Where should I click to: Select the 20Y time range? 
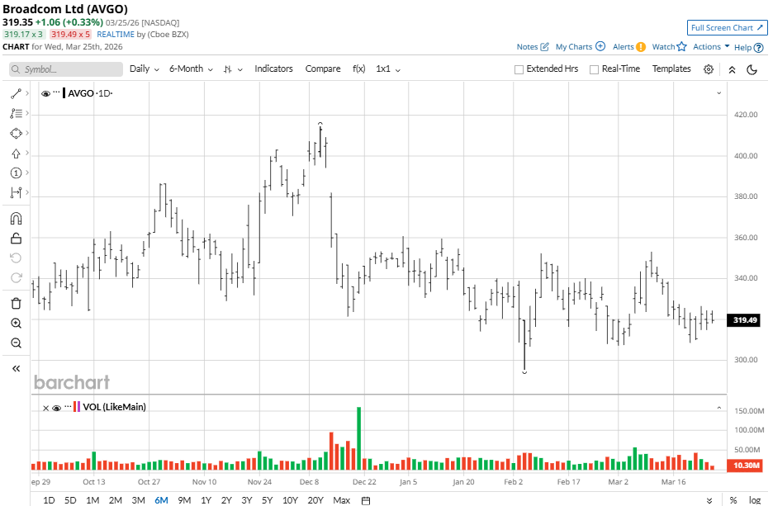(x=315, y=500)
